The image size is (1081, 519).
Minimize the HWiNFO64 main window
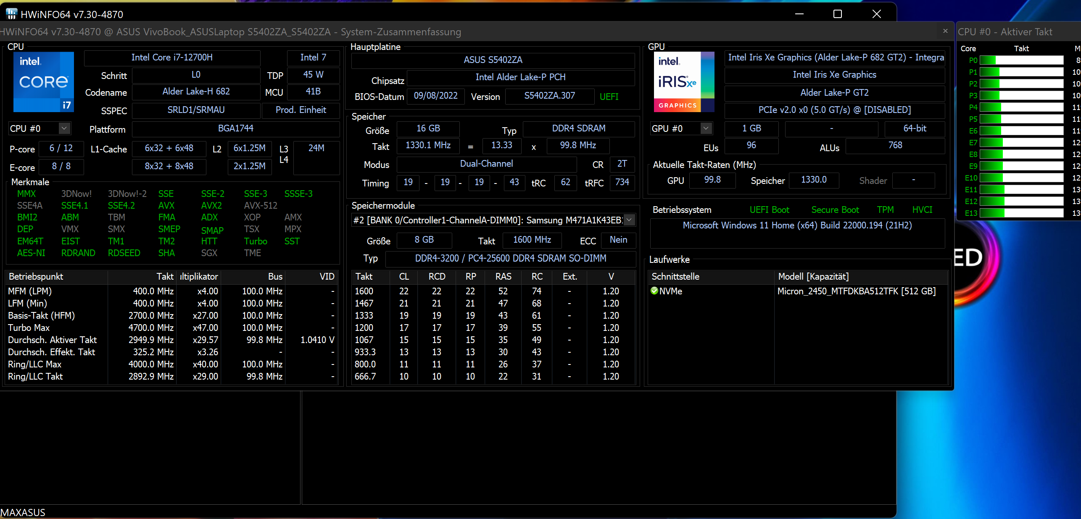point(799,14)
